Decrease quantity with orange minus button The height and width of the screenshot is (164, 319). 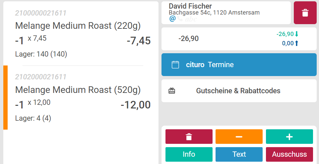click(239, 137)
